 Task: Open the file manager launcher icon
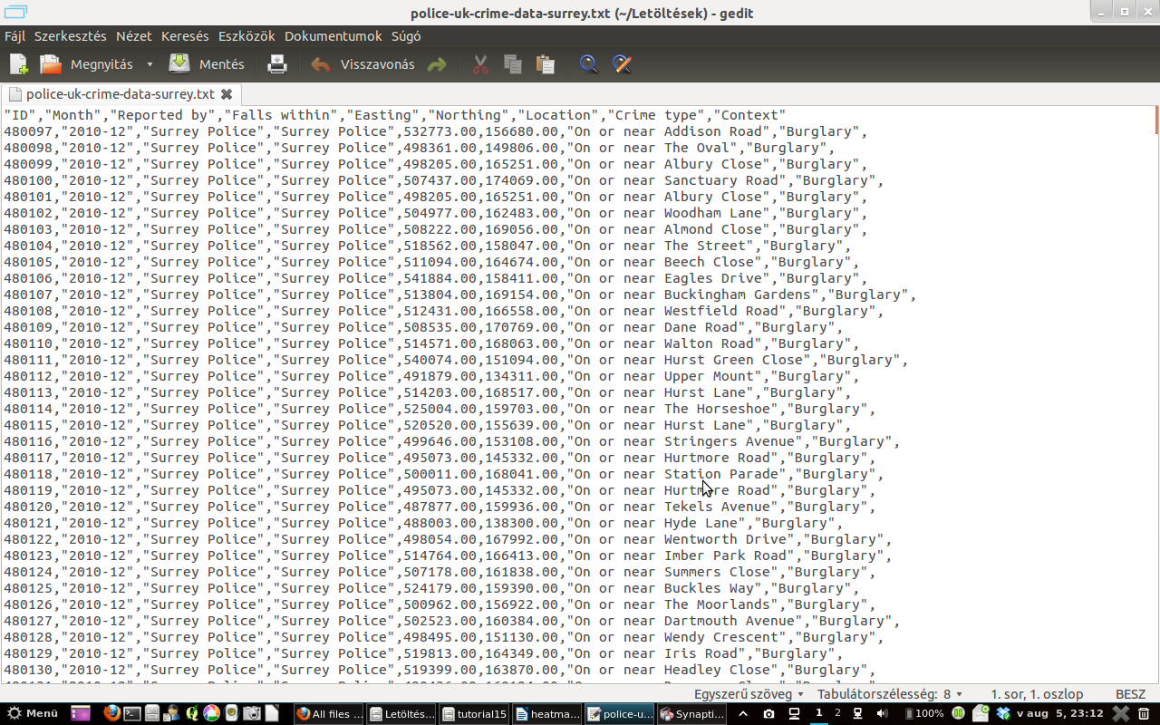[x=151, y=713]
